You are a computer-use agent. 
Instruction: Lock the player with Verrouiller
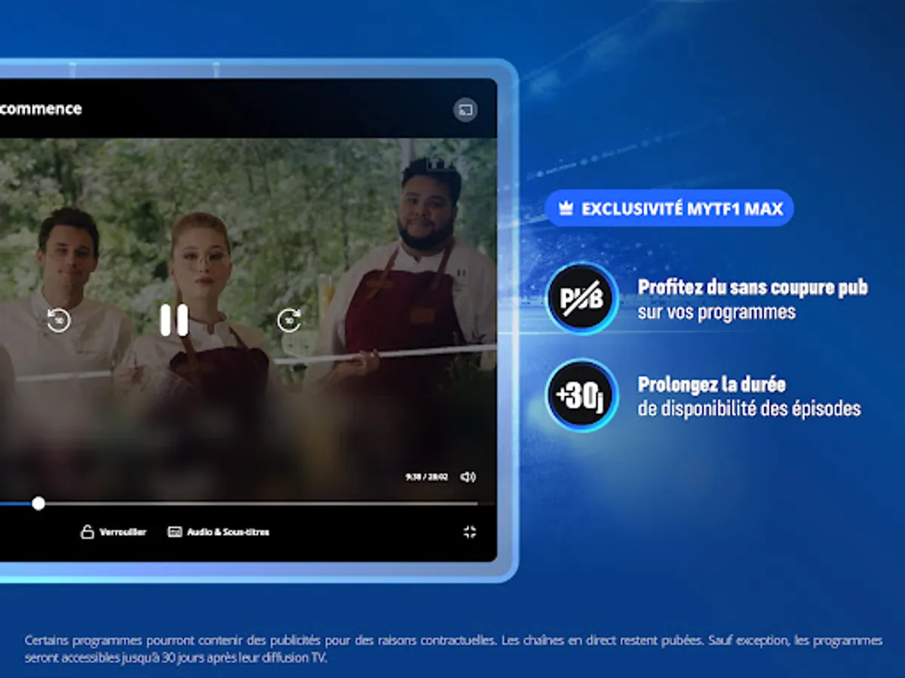(114, 532)
